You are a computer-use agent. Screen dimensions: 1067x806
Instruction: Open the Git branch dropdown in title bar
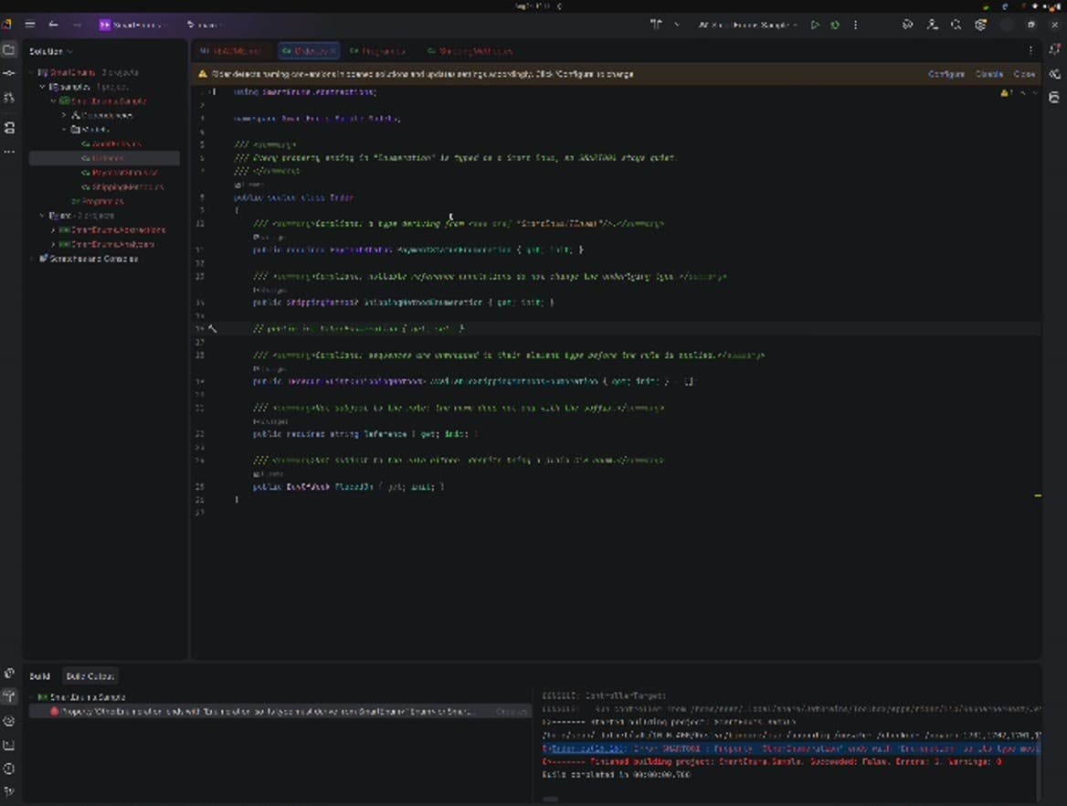205,25
